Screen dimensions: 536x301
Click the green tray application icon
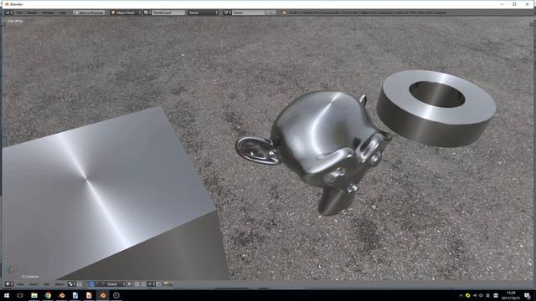point(467,295)
